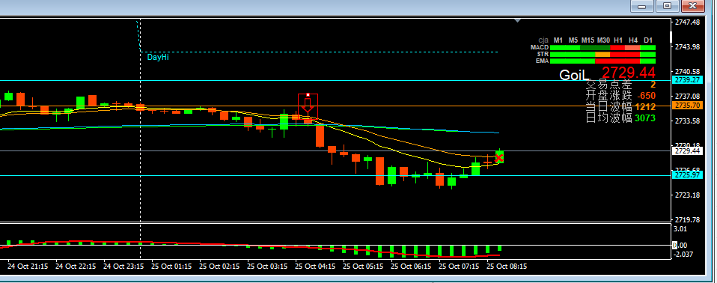
Task: Click the white price scale slider handle
Action: [671, 37]
